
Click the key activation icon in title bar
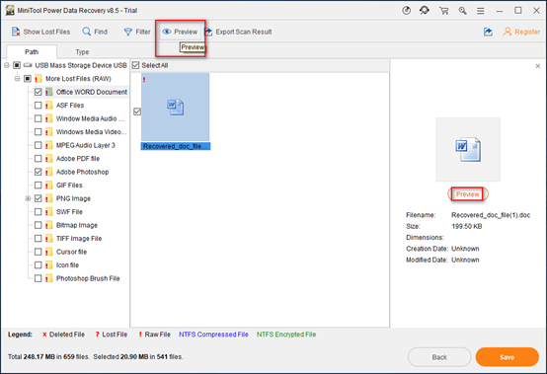coord(462,11)
